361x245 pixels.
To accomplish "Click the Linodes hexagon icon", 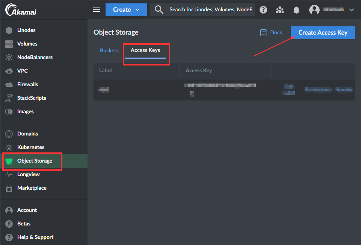I will (x=9, y=30).
